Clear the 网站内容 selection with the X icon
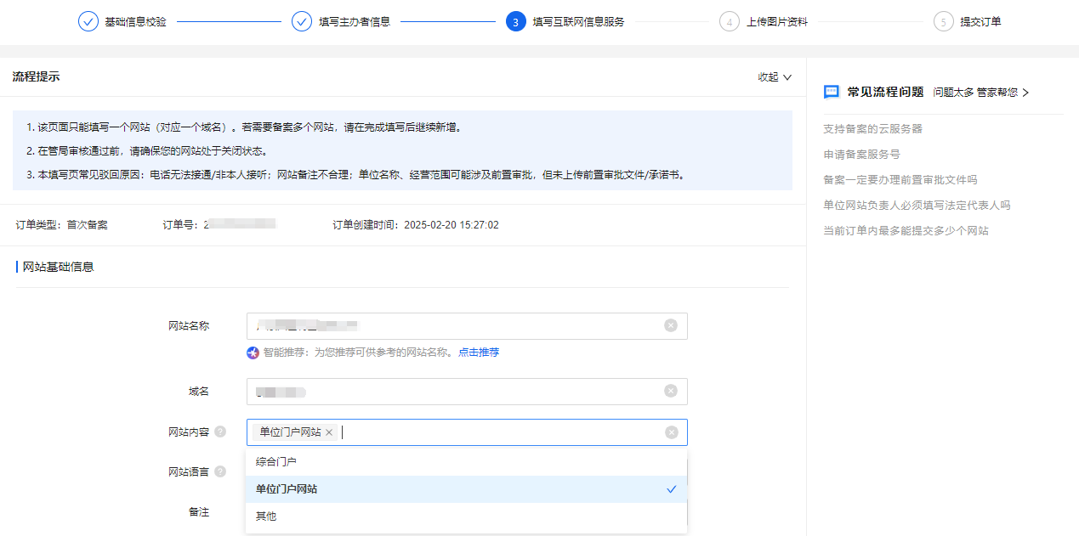 click(x=671, y=432)
